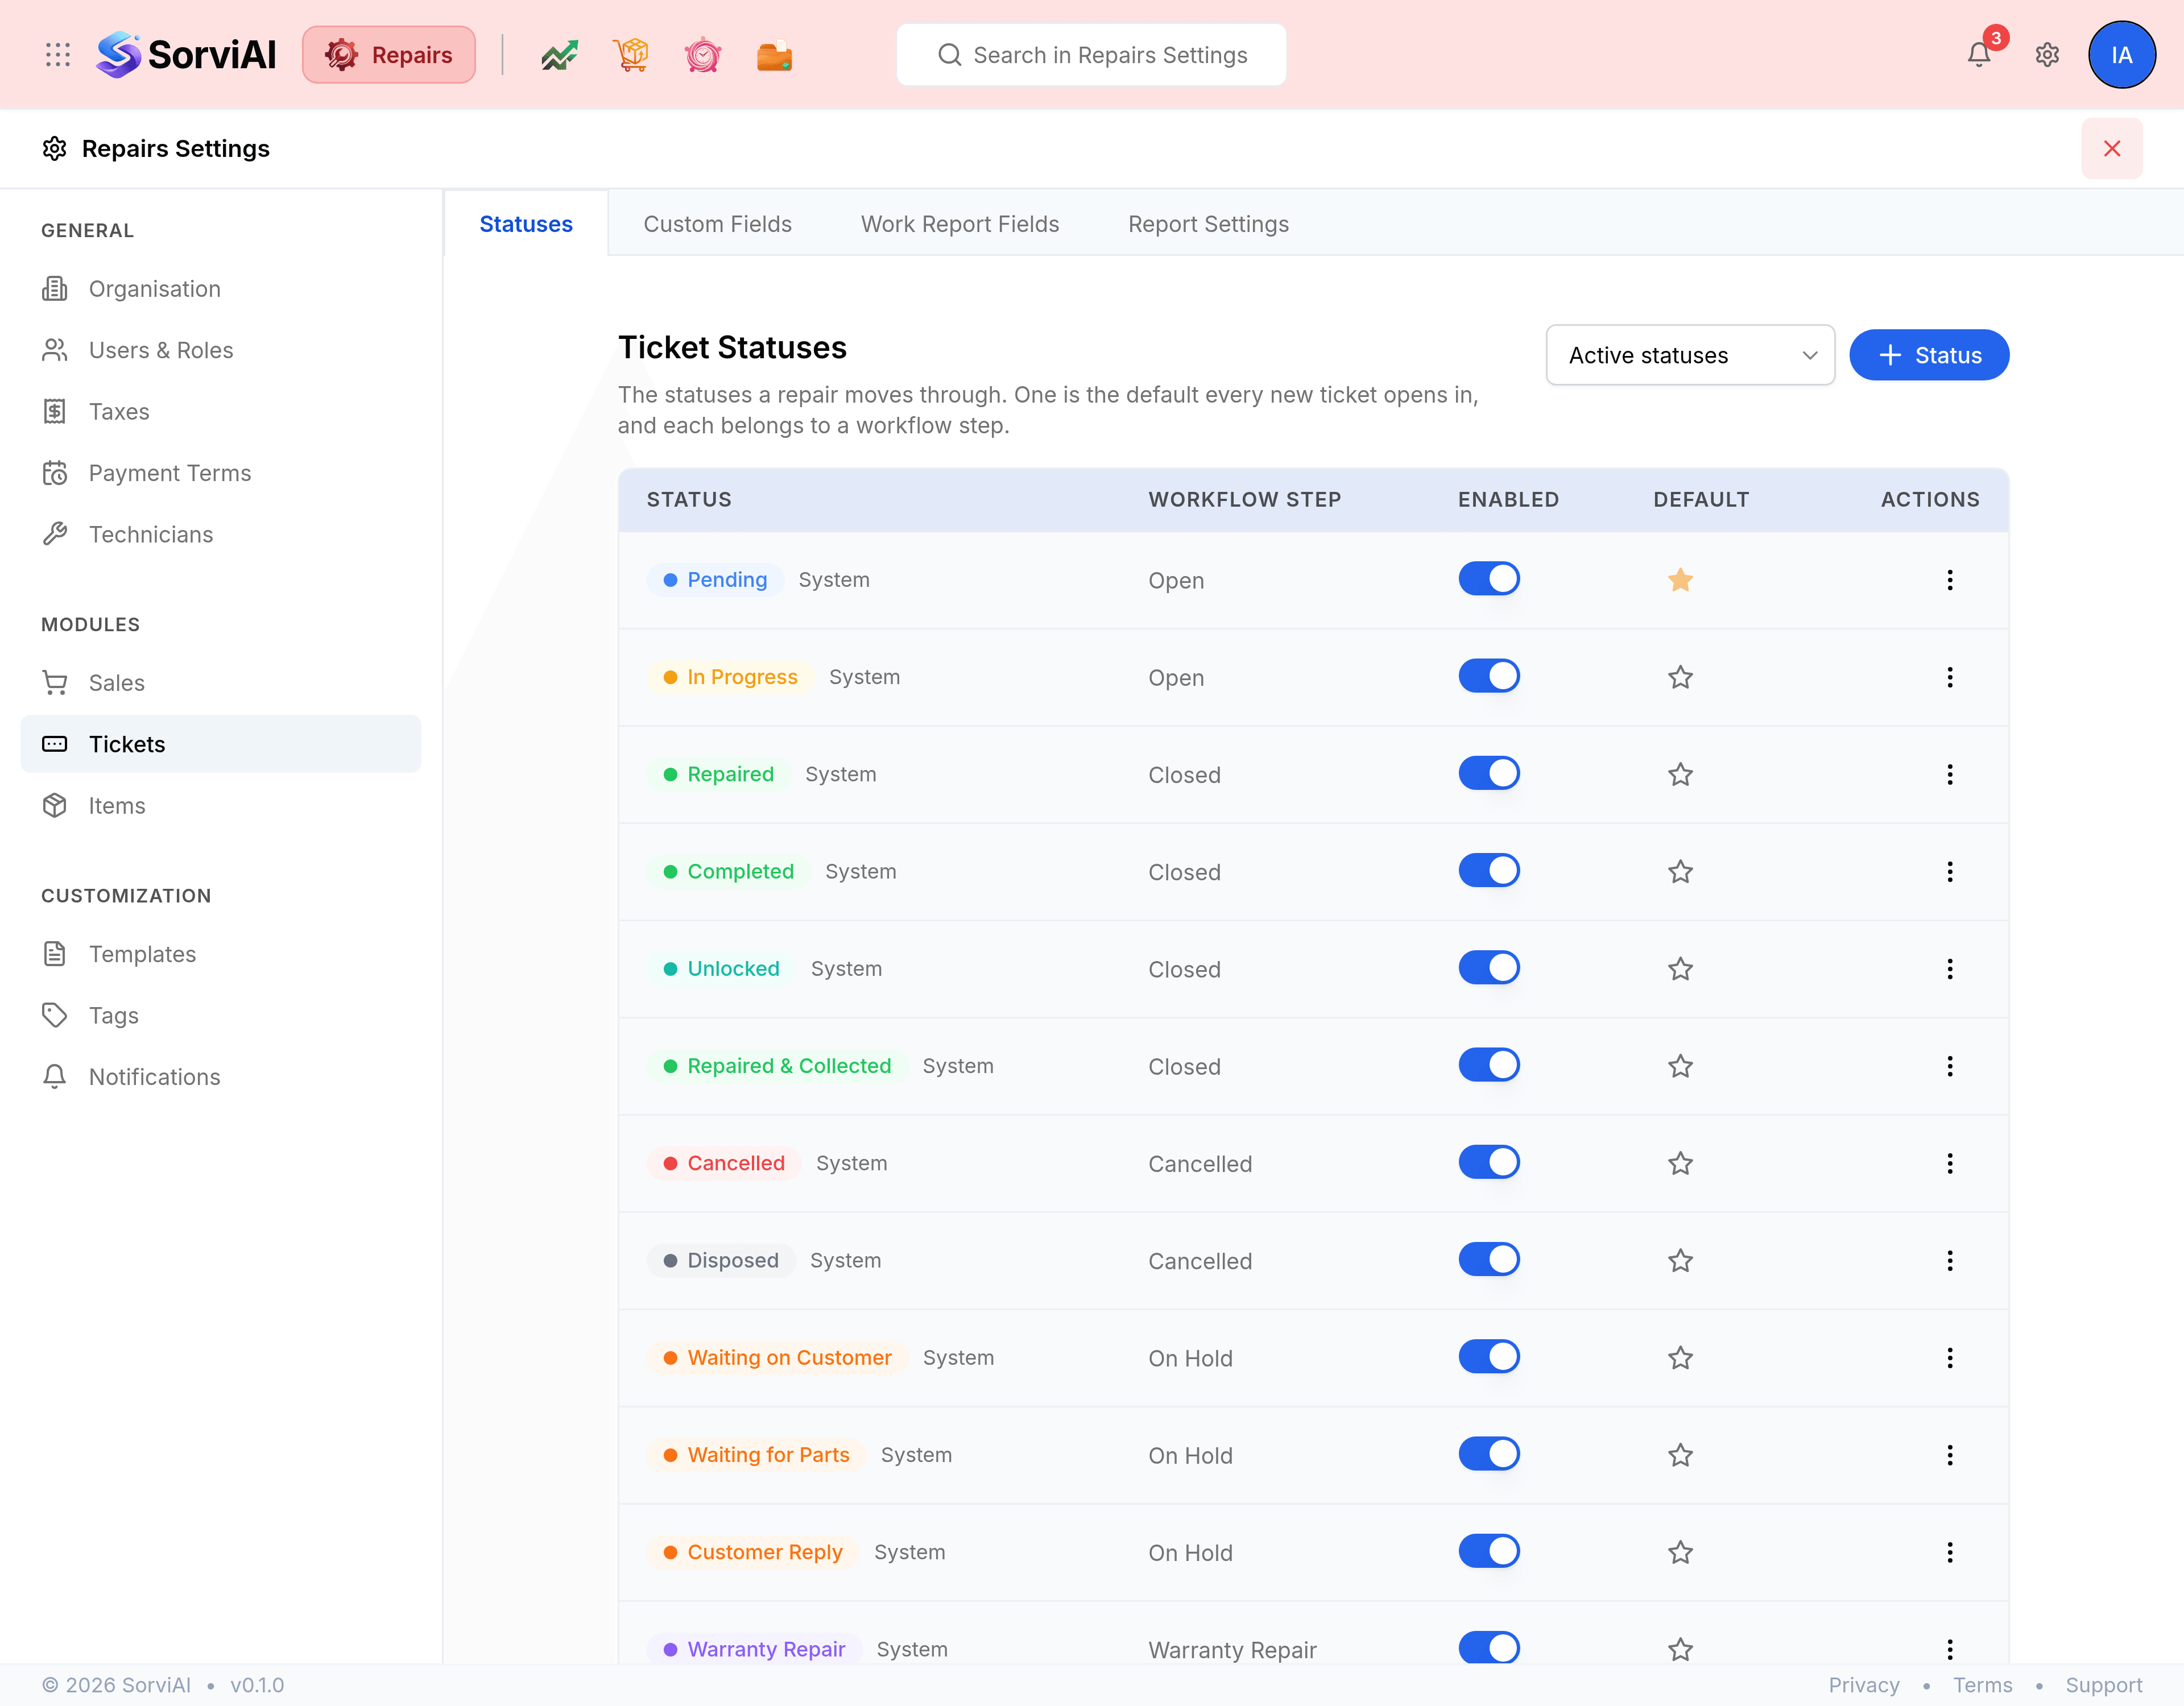Click the SorviAI logo
2184x1706 pixels.
click(186, 55)
